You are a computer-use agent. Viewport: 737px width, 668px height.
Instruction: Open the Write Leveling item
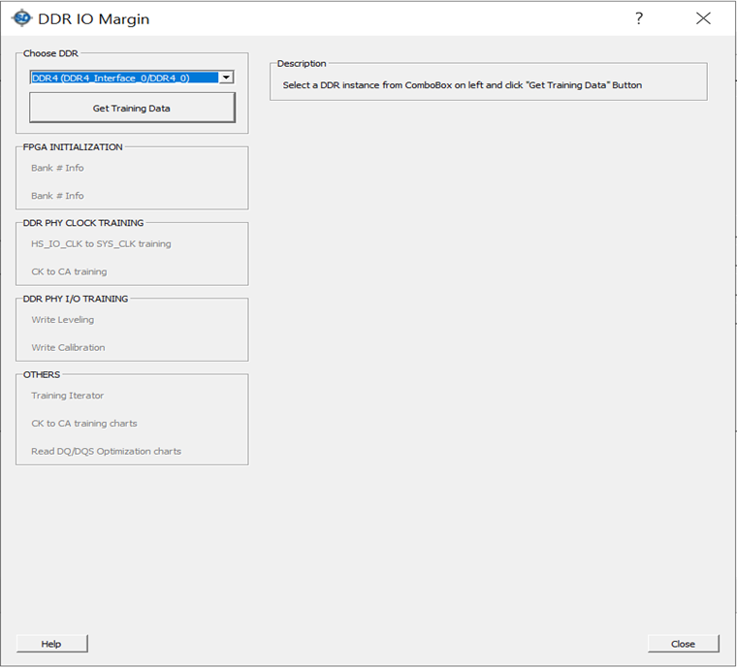[62, 320]
